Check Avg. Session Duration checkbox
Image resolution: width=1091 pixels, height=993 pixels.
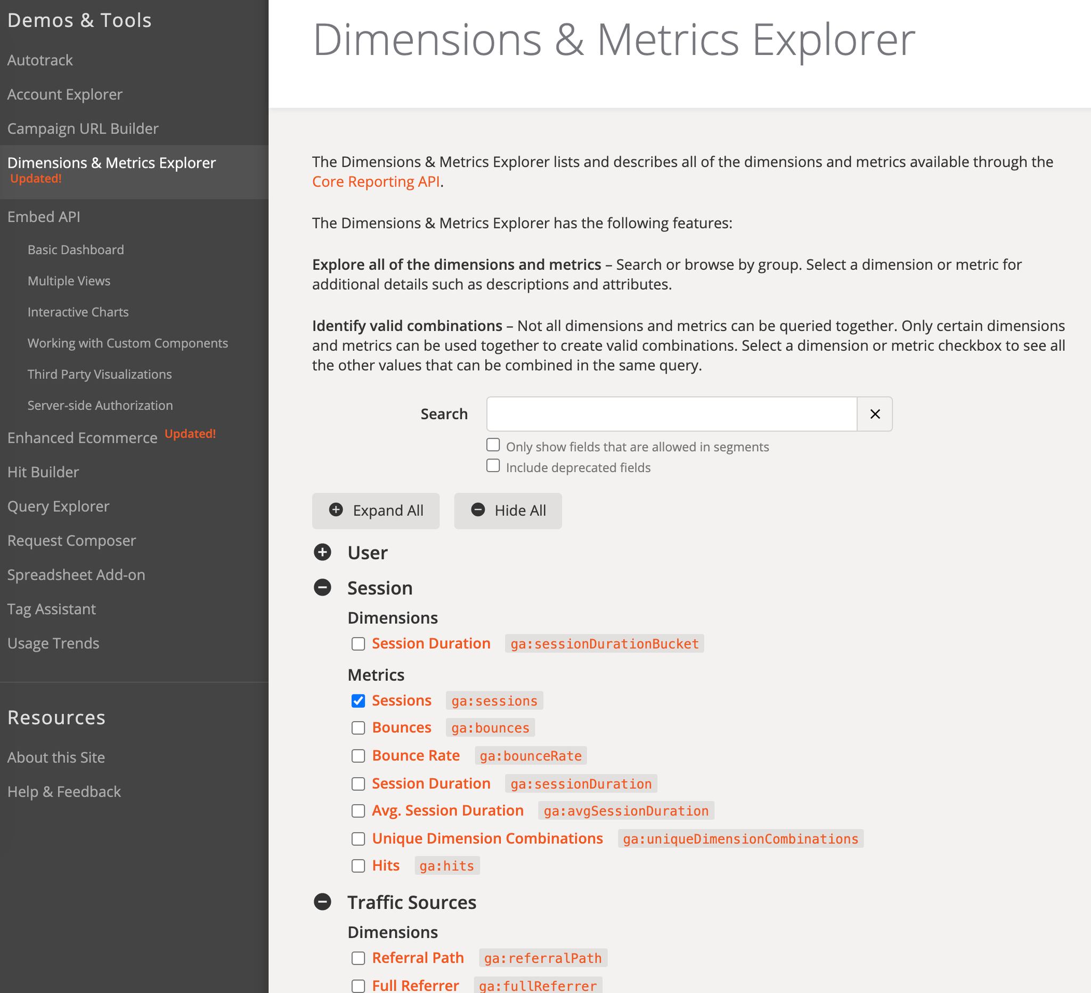tap(359, 811)
